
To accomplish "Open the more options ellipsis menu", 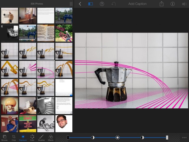I will [184, 138].
